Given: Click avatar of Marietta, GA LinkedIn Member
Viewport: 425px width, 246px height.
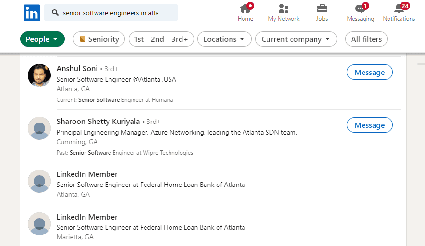Looking at the screenshot, I should 39,224.
